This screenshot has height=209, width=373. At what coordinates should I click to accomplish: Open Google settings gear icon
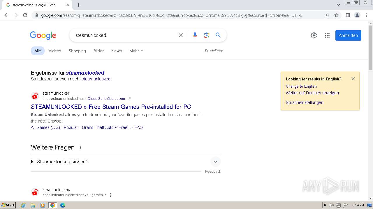[x=314, y=35]
